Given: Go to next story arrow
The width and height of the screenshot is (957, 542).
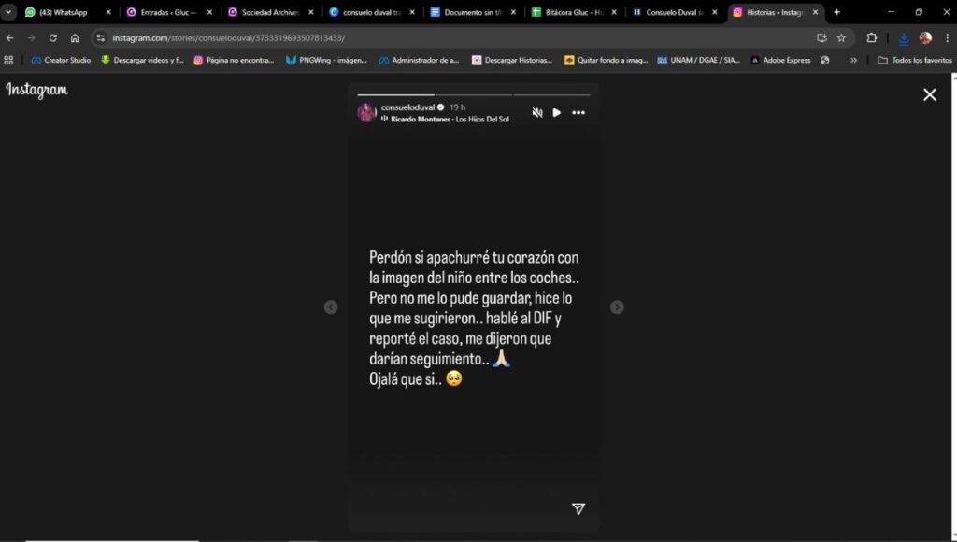Looking at the screenshot, I should [617, 307].
